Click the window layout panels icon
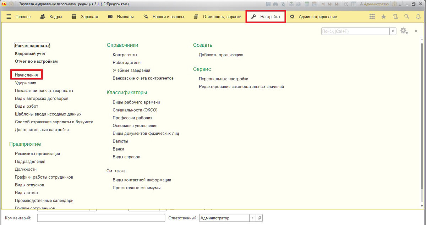Screen dimensions: 426x225 point(354,4)
